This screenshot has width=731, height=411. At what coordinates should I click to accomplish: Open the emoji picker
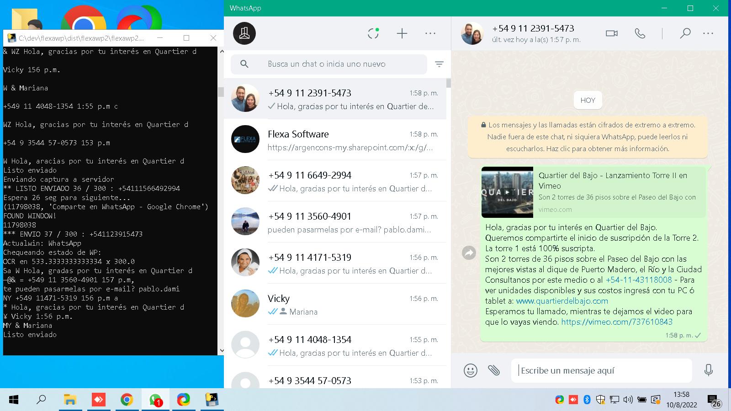pos(471,370)
